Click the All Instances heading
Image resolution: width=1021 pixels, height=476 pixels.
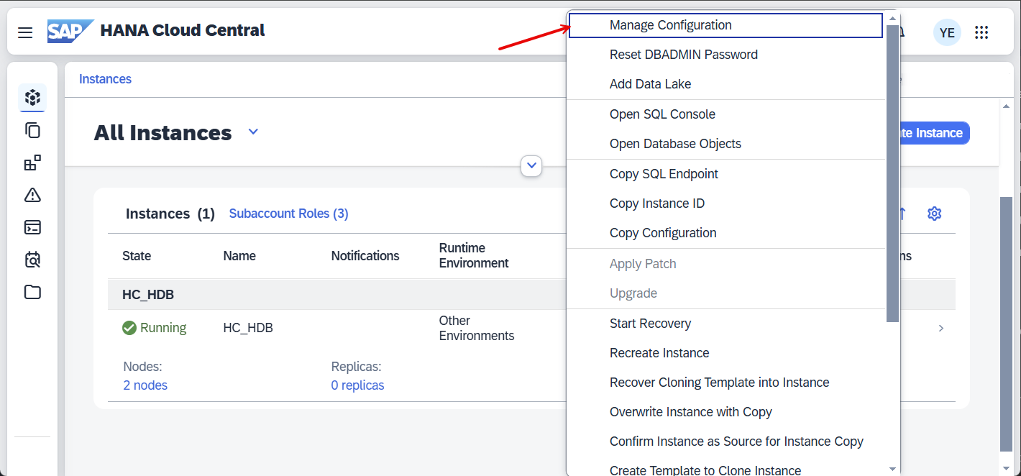pos(163,133)
